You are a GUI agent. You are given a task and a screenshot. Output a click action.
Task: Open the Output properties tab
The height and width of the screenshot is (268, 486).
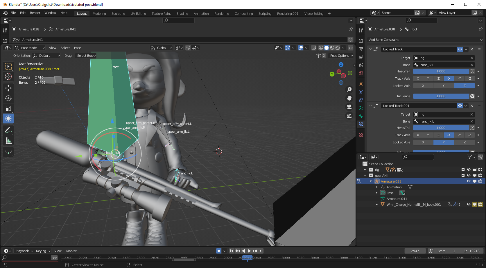tap(361, 49)
